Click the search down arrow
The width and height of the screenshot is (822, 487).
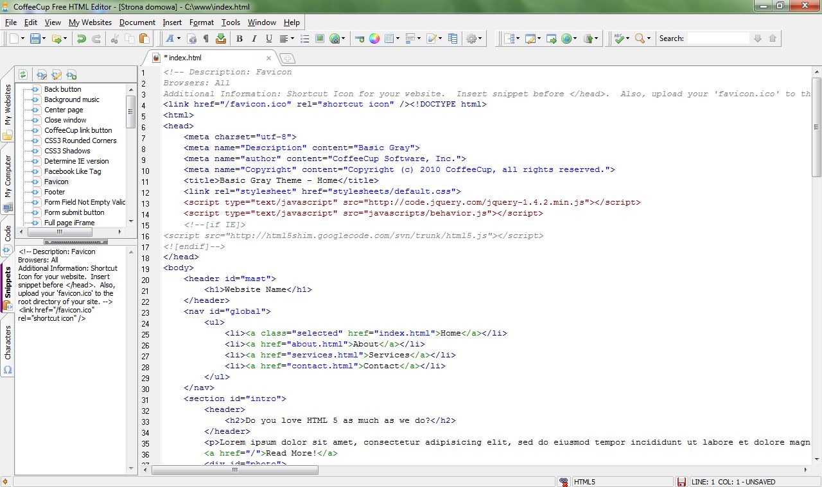coord(758,38)
